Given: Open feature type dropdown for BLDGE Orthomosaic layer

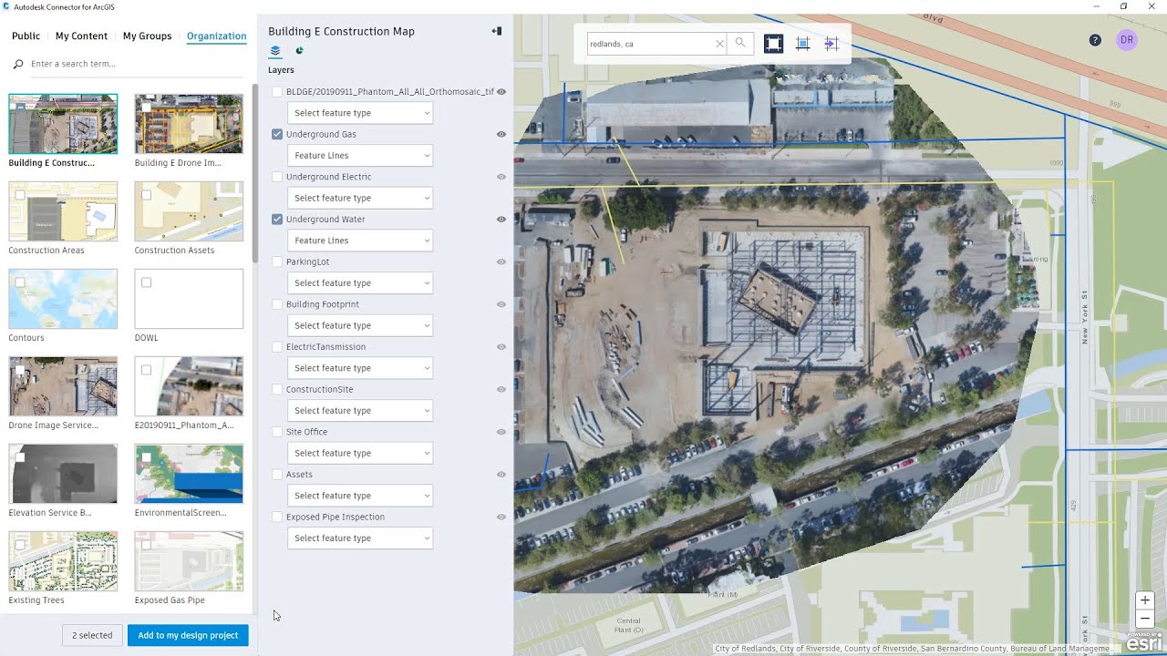Looking at the screenshot, I should tap(360, 113).
